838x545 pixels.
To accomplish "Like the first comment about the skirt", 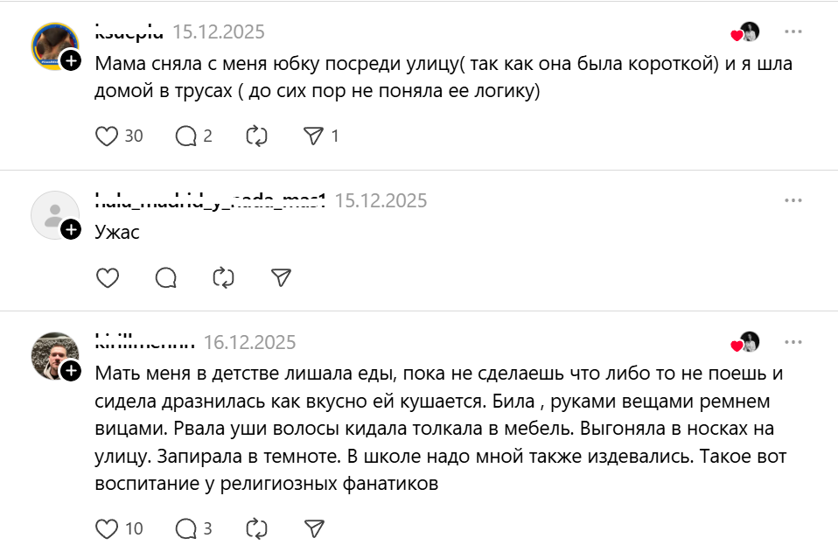I will pos(108,136).
